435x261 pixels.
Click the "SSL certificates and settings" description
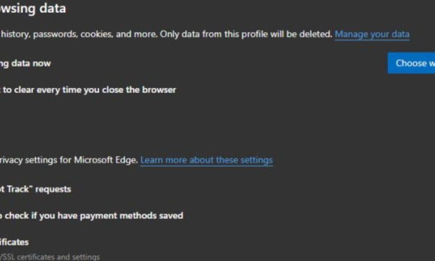(51, 257)
